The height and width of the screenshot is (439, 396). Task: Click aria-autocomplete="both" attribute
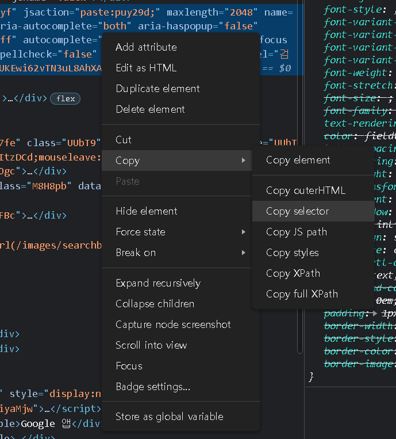[66, 26]
